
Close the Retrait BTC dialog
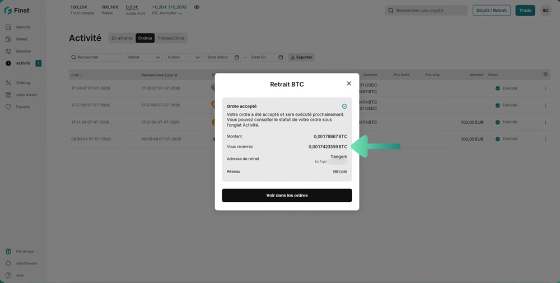click(349, 83)
